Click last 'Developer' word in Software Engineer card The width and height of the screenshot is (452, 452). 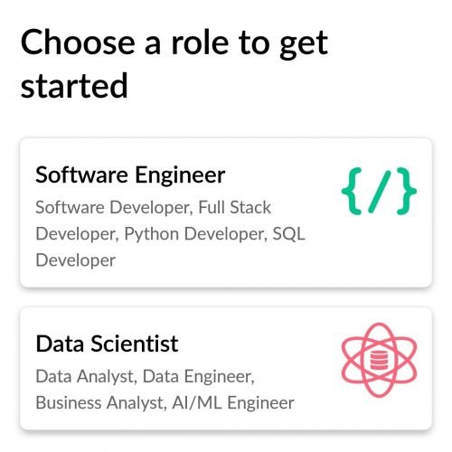coord(75,260)
